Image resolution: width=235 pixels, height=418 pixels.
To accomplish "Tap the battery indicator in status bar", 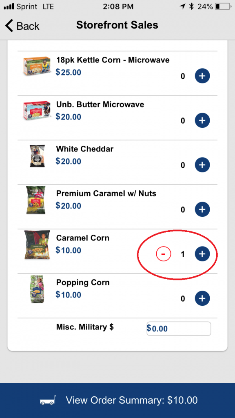I will (223, 7).
